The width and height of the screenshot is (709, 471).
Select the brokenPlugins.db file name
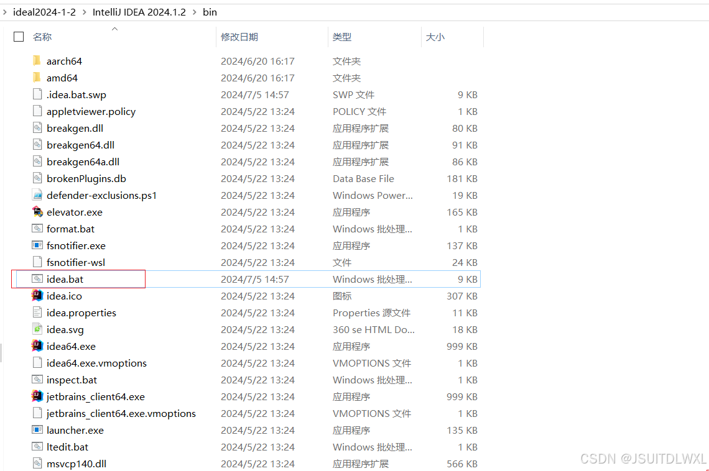pos(86,178)
